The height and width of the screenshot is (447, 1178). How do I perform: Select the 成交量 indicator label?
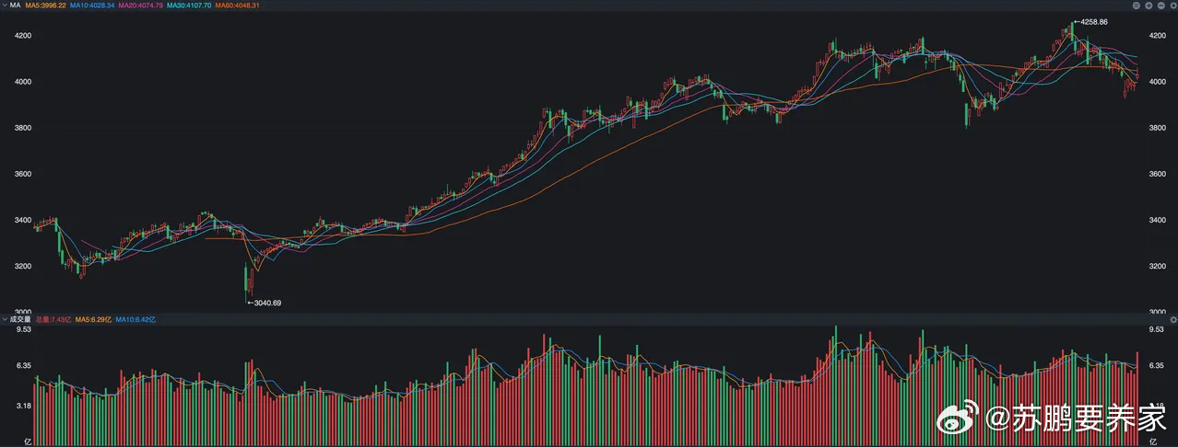[x=20, y=319]
